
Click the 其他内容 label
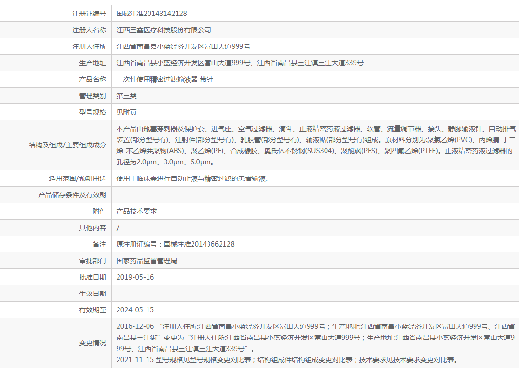(x=92, y=228)
